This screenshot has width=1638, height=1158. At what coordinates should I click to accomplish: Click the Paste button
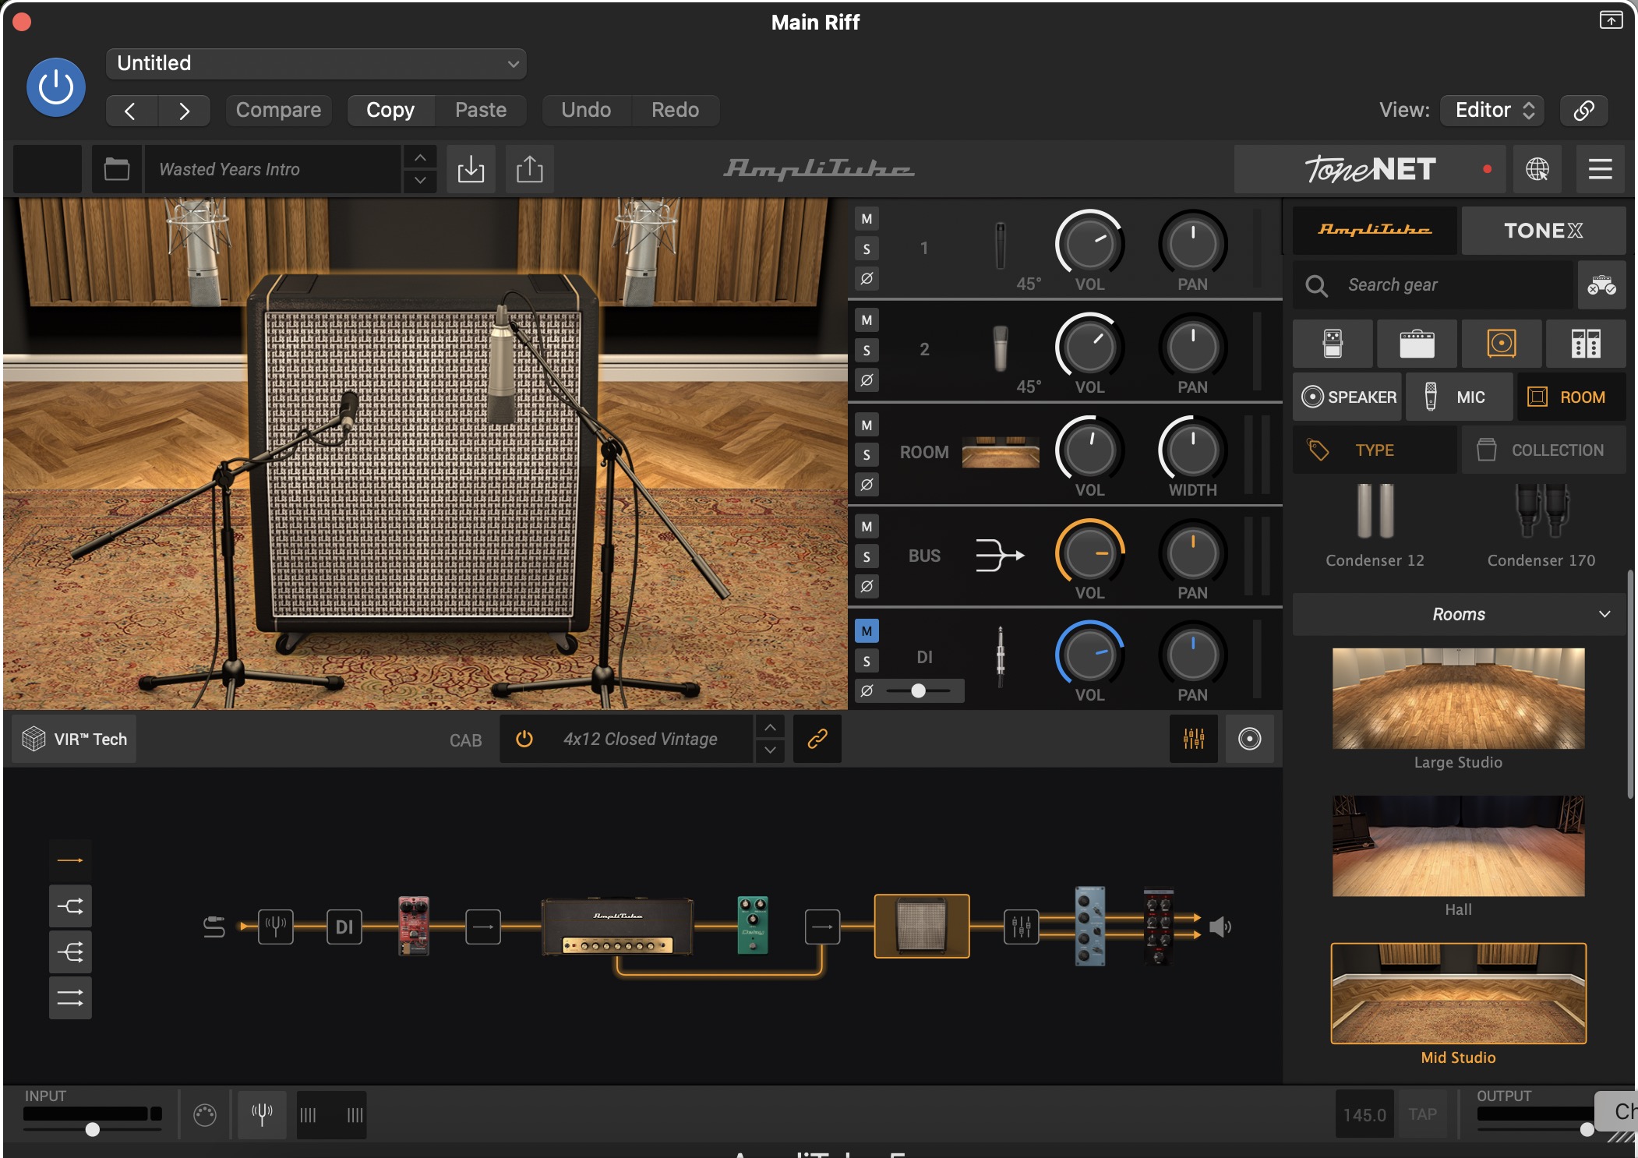click(481, 110)
